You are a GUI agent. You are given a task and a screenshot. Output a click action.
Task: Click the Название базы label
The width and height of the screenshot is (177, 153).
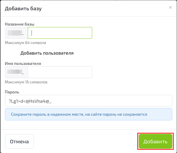[x=22, y=24]
